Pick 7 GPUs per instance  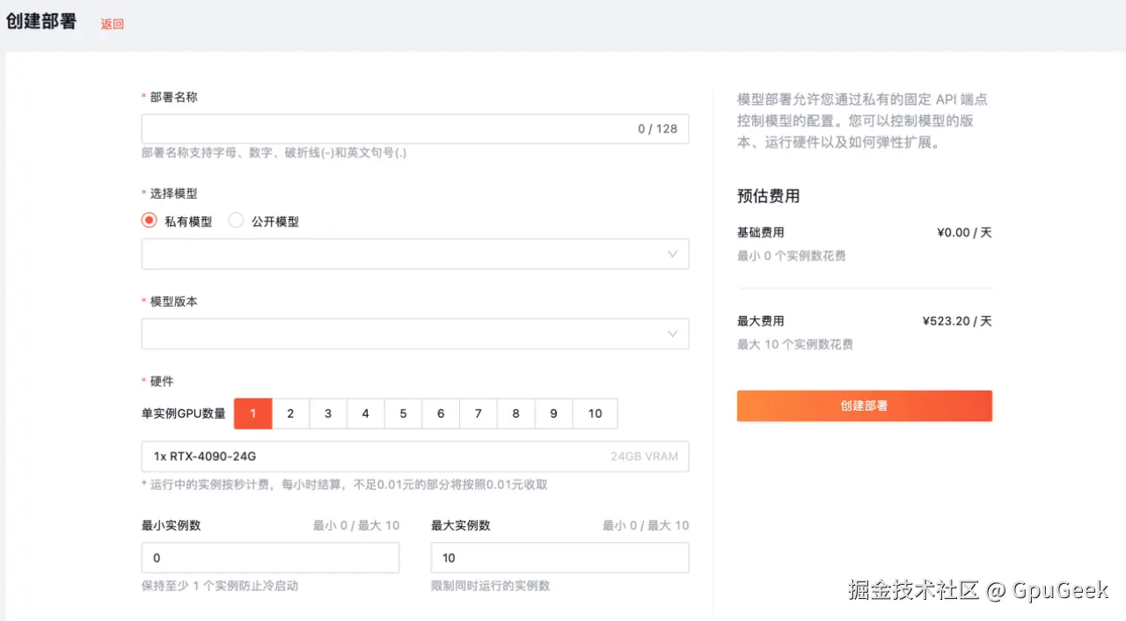click(478, 413)
